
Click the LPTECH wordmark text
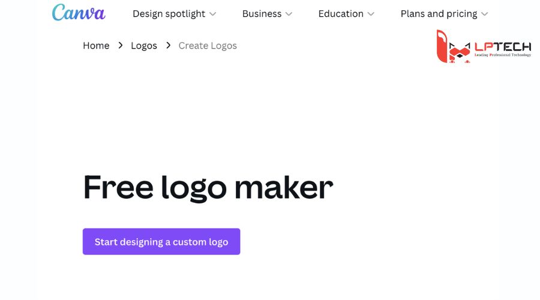(502, 46)
